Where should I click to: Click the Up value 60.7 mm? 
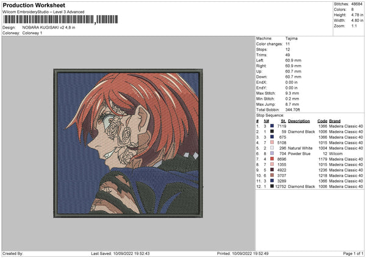293,71
